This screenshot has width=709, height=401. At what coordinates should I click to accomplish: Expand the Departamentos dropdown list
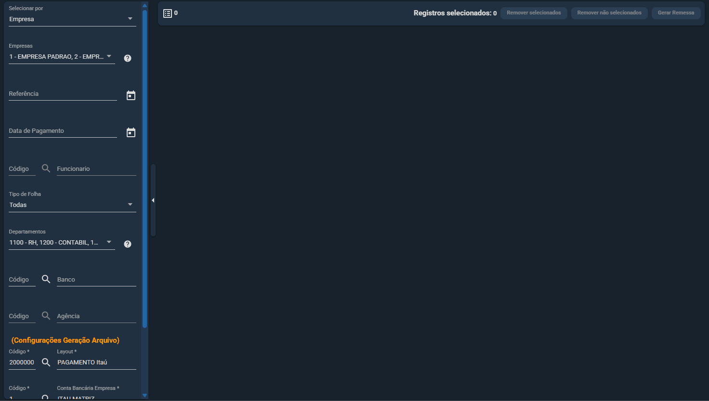[x=62, y=243]
